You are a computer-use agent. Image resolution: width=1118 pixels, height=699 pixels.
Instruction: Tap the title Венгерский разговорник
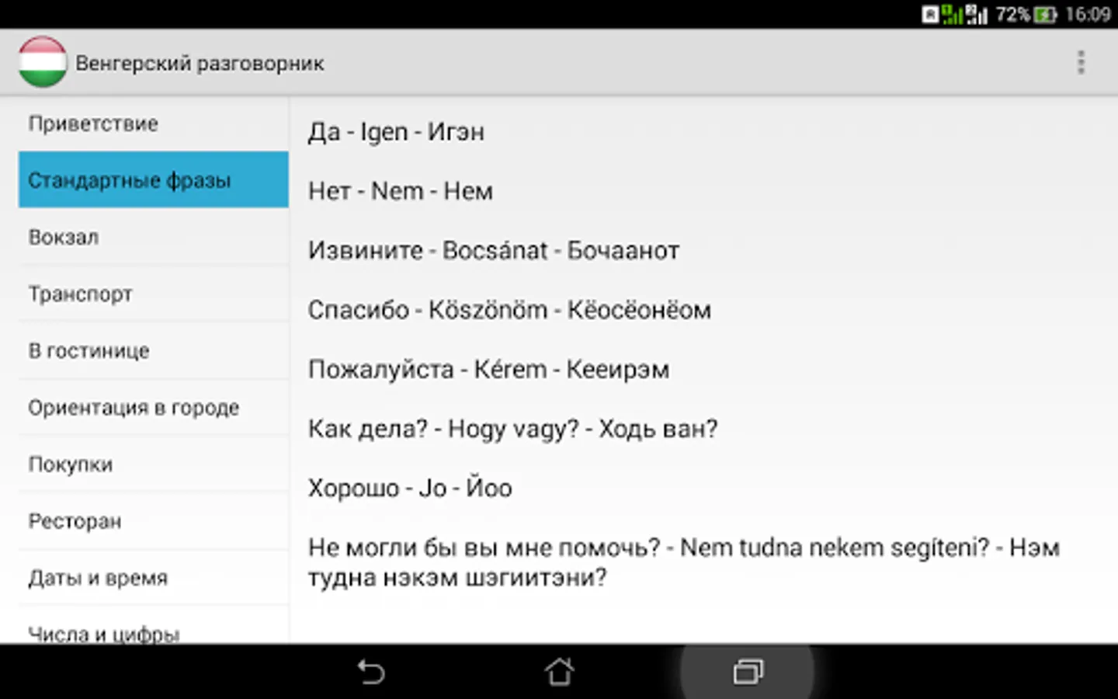click(x=200, y=63)
